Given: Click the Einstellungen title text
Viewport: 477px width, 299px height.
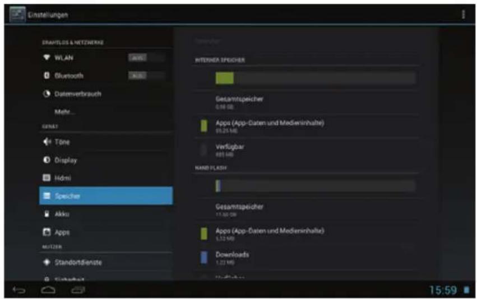Looking at the screenshot, I should point(48,15).
